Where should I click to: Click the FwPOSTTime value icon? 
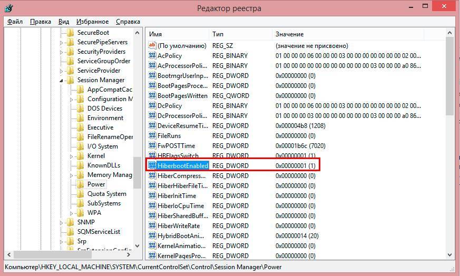(x=152, y=146)
